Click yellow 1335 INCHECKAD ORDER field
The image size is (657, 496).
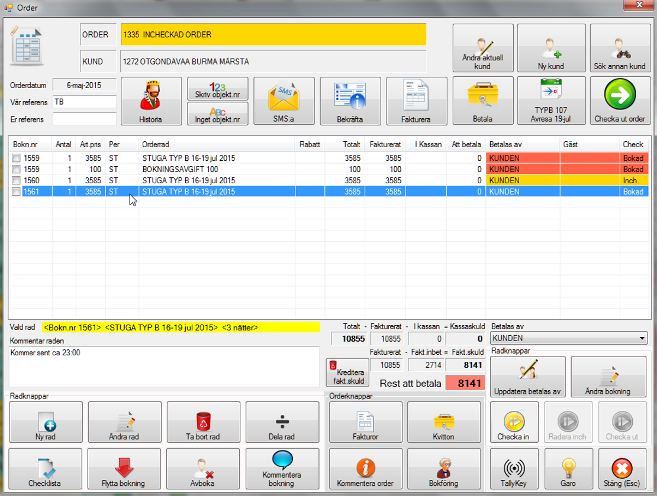pos(273,35)
